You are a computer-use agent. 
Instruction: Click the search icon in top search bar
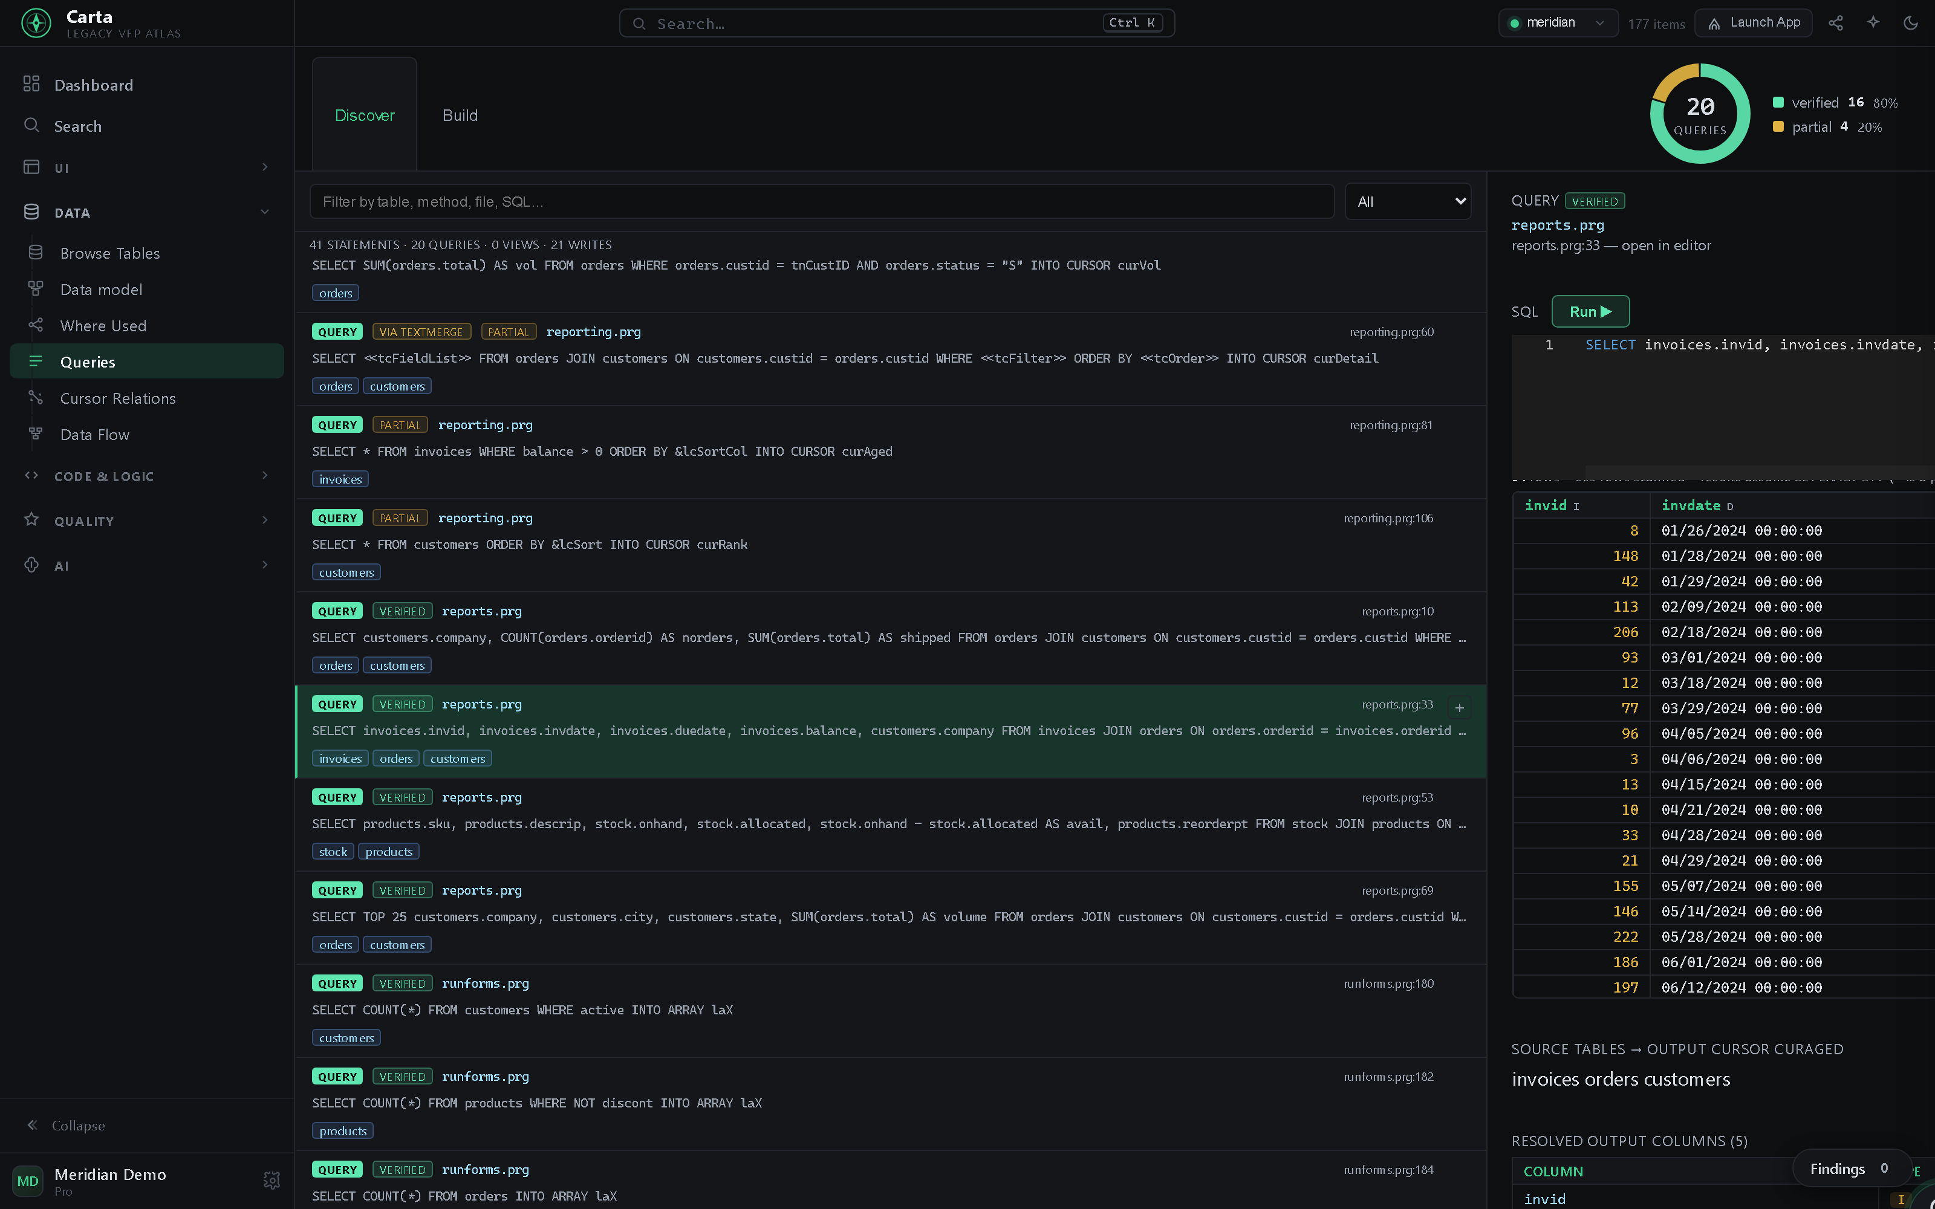coord(640,24)
